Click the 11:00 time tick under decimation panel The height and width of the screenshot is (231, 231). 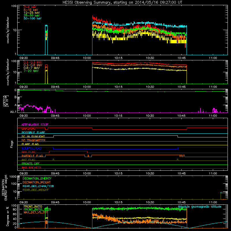click(213, 202)
